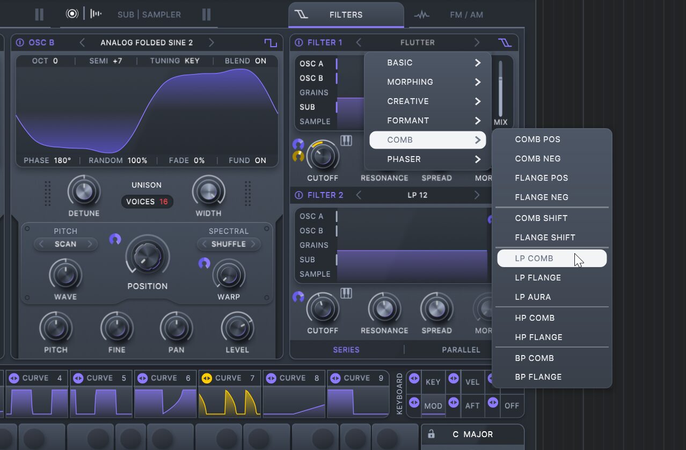Go to previous OSC B wavetable arrow
The image size is (686, 450).
point(82,43)
